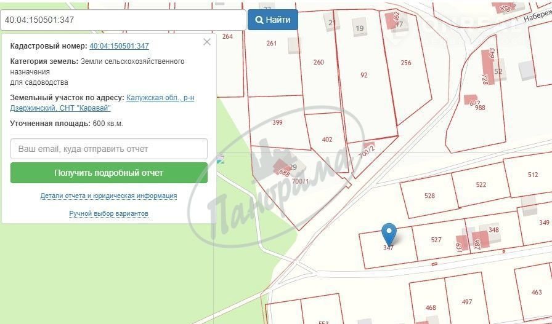
Task: Click land parcel 522 on the map
Action: (481, 184)
